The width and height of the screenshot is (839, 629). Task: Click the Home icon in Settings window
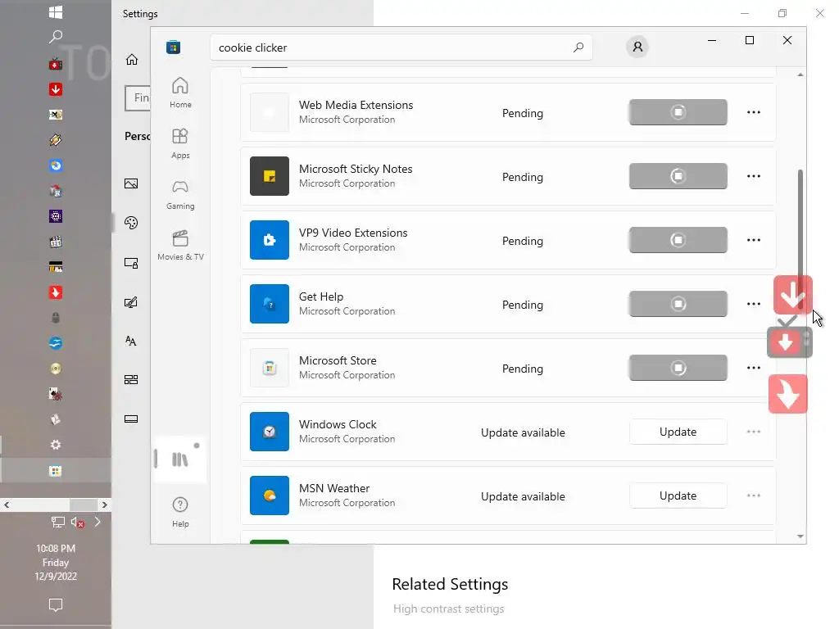tap(132, 59)
